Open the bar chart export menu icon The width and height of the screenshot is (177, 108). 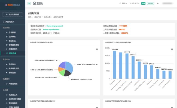[x=172, y=50]
